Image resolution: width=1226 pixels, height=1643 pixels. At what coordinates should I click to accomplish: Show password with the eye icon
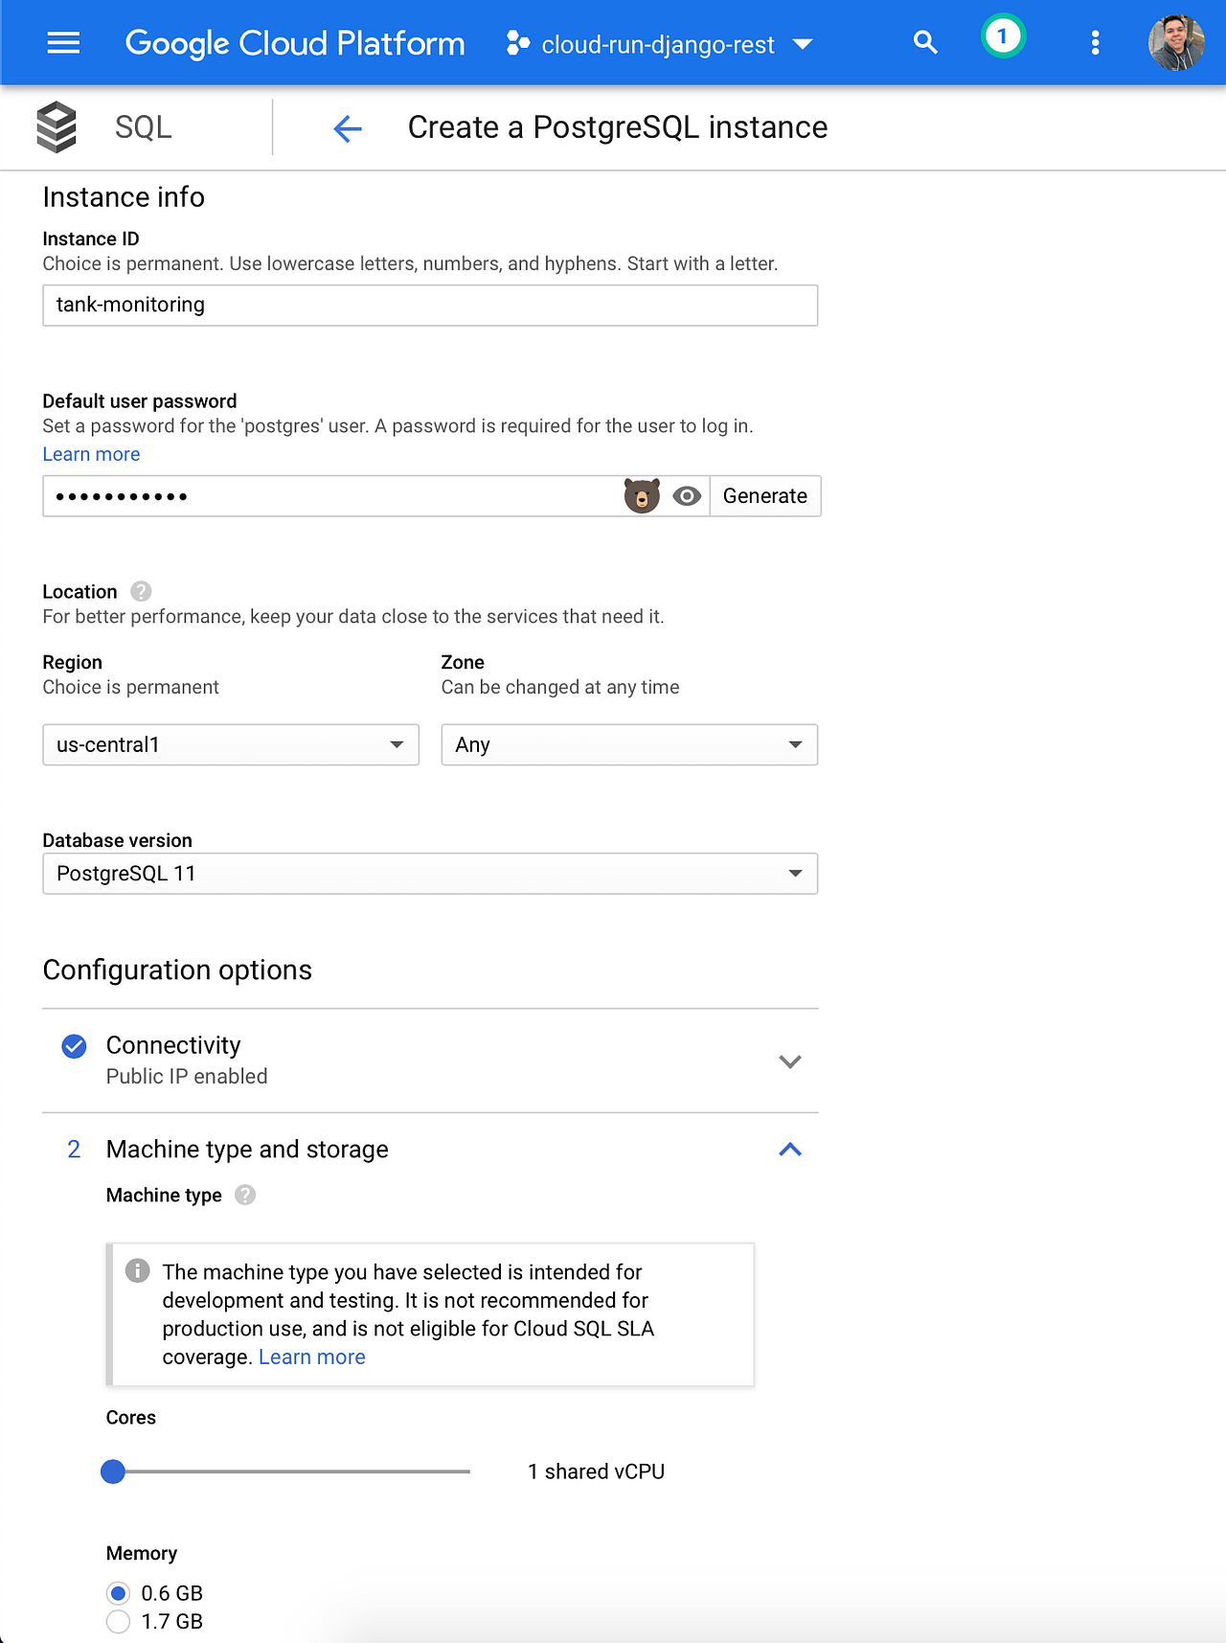pyautogui.click(x=687, y=496)
